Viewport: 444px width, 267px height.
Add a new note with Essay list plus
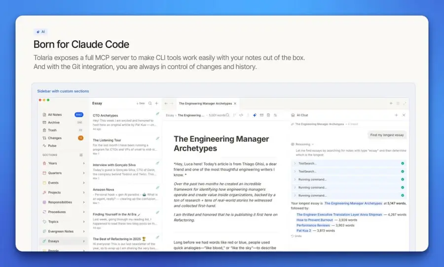point(156,103)
